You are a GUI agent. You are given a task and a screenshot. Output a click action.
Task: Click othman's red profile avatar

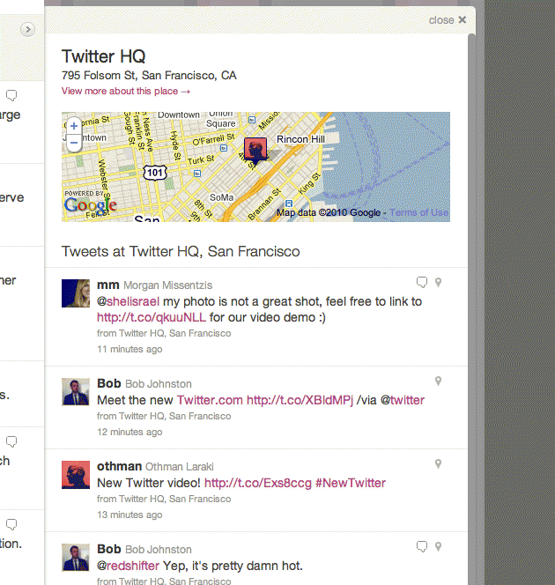[76, 475]
